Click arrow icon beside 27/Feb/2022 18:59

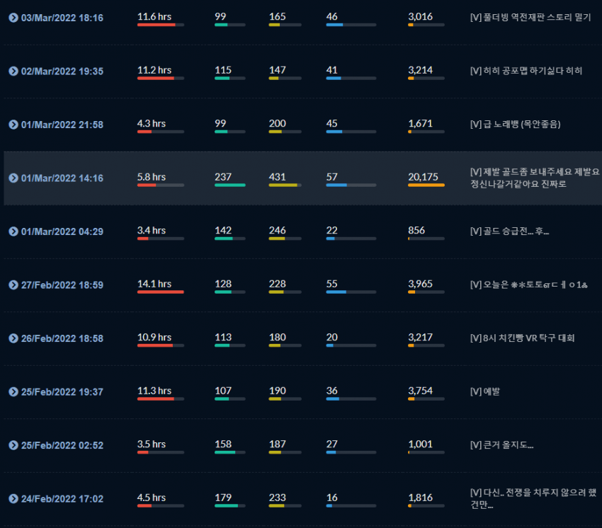(13, 285)
